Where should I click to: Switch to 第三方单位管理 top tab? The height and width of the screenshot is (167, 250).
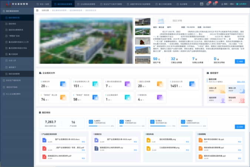click(163, 4)
